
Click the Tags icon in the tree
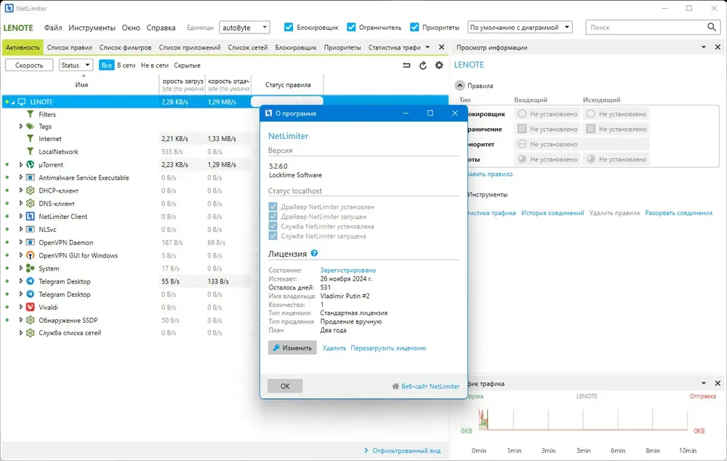click(30, 126)
